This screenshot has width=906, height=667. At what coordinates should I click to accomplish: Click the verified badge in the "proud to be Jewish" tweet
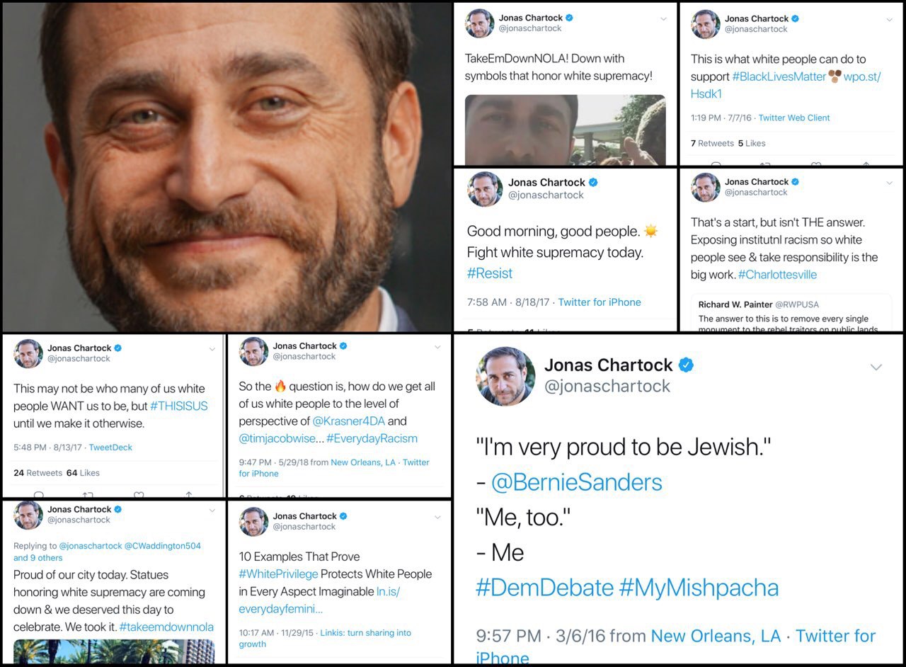coord(686,365)
